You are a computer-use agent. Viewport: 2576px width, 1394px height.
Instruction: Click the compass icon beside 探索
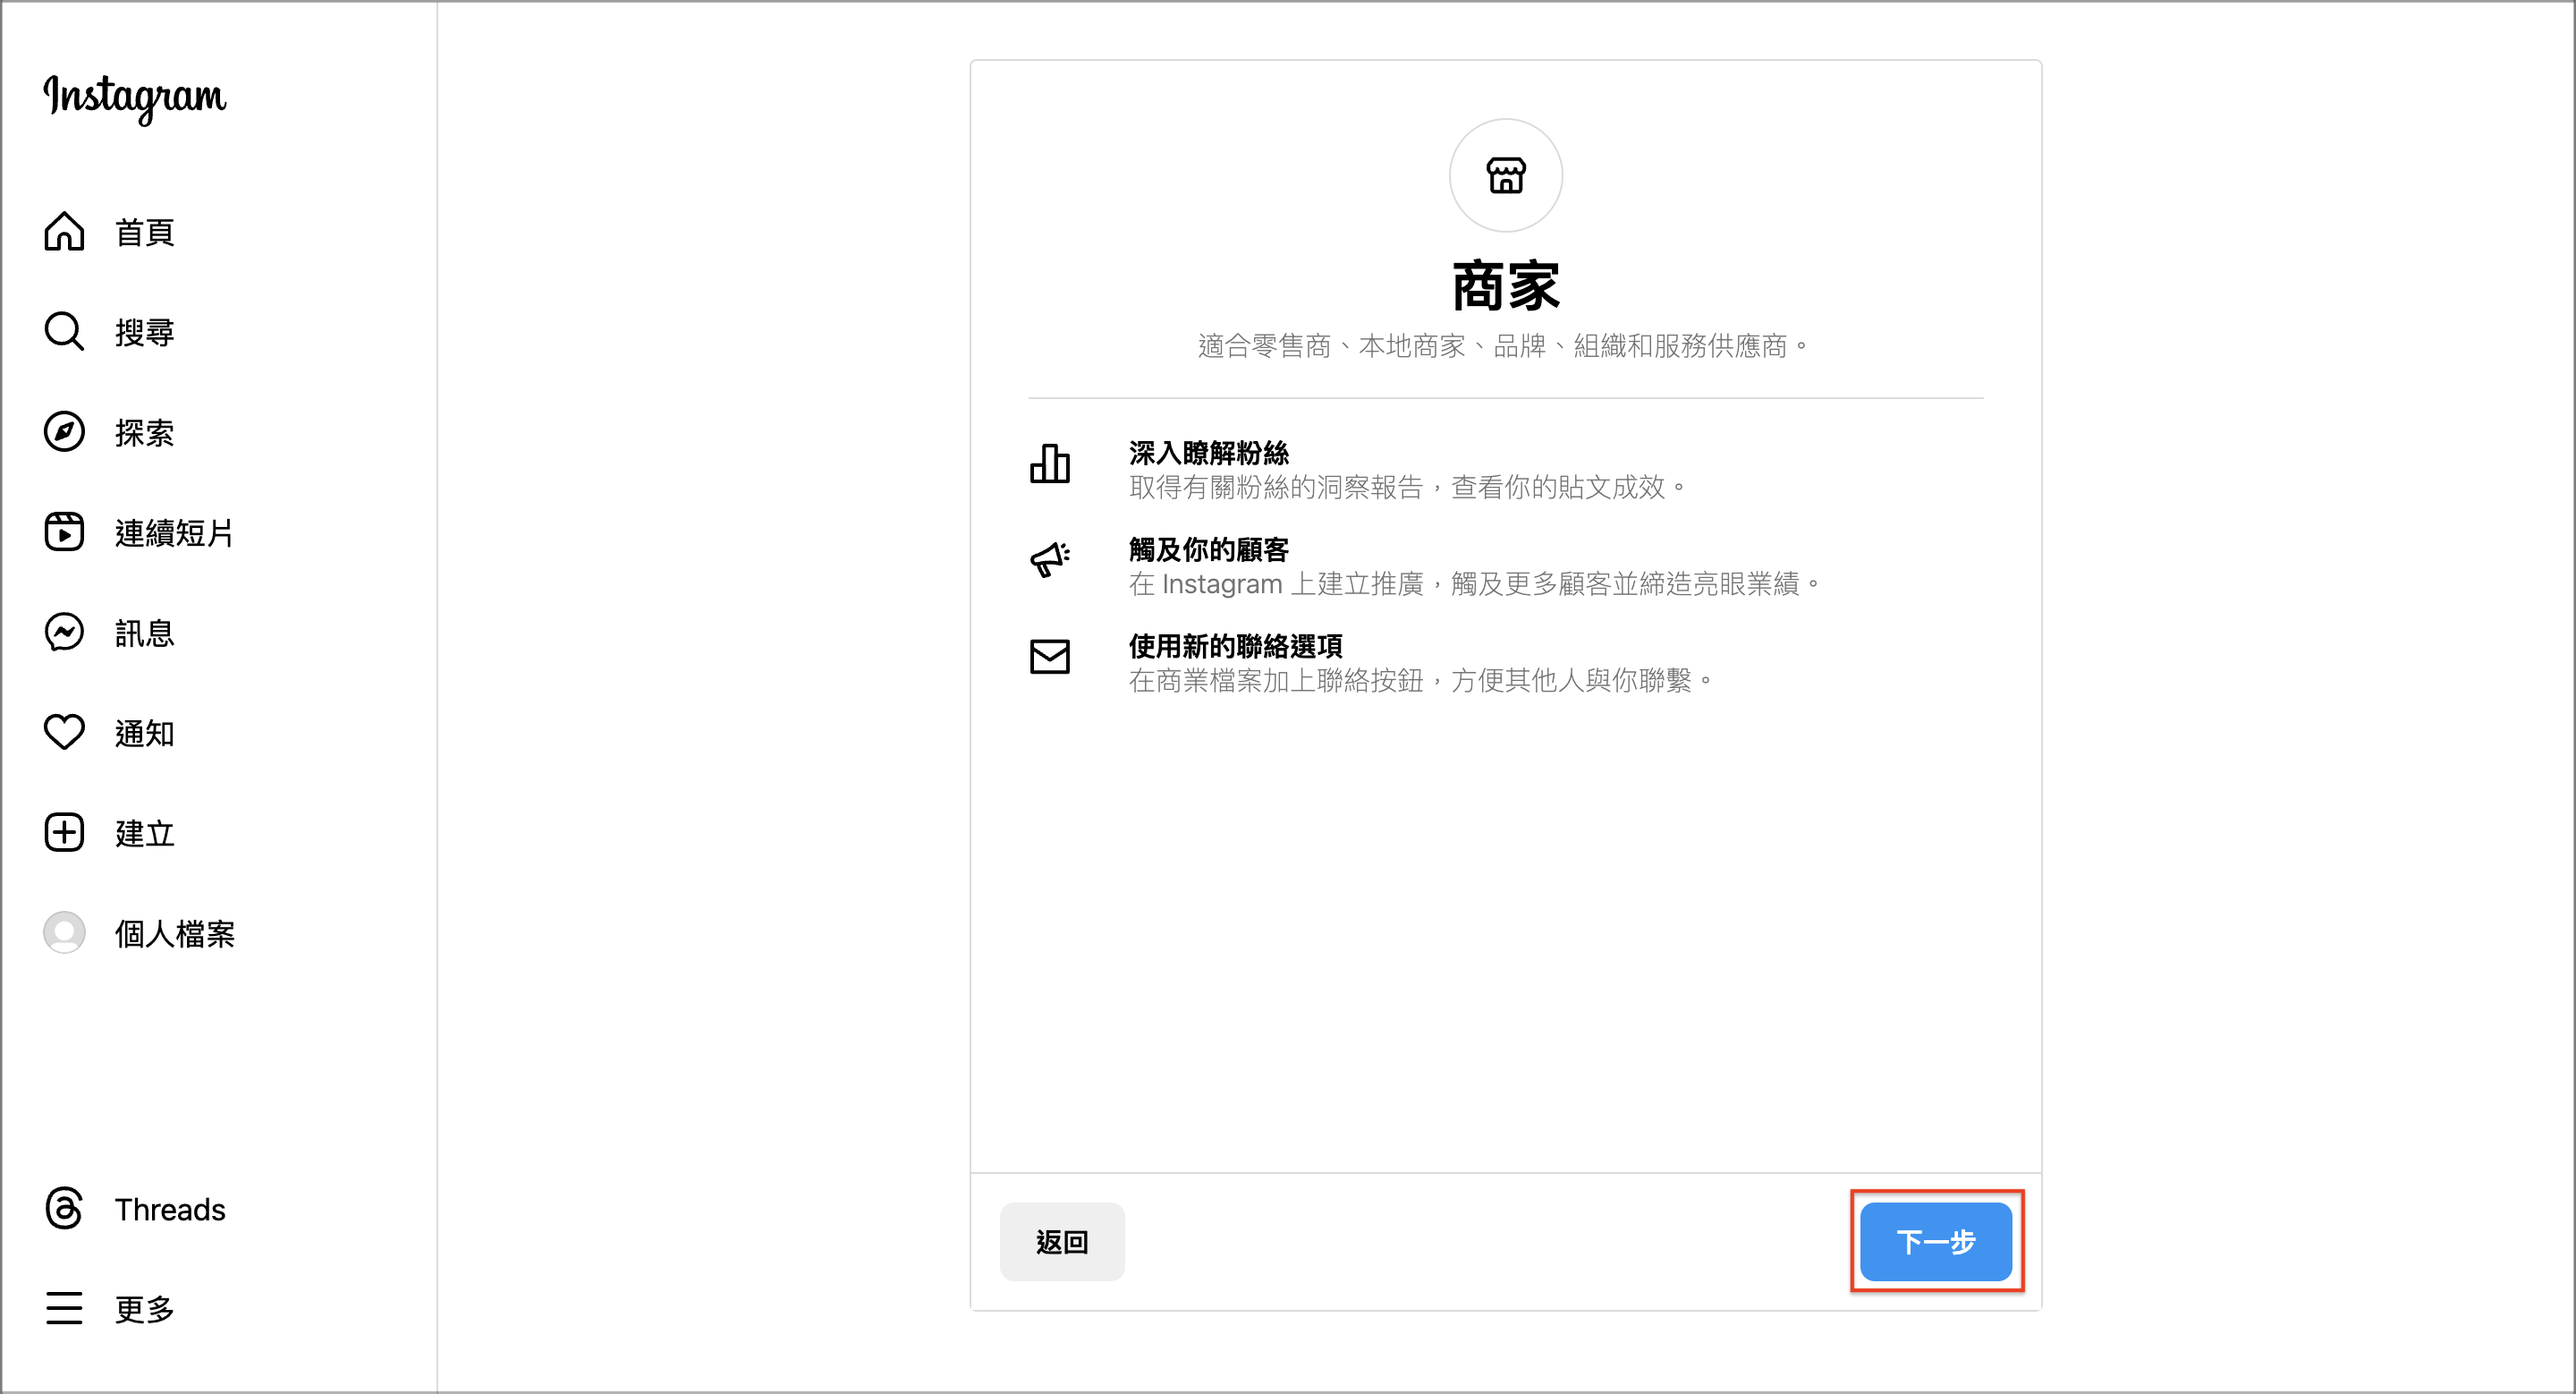[64, 432]
